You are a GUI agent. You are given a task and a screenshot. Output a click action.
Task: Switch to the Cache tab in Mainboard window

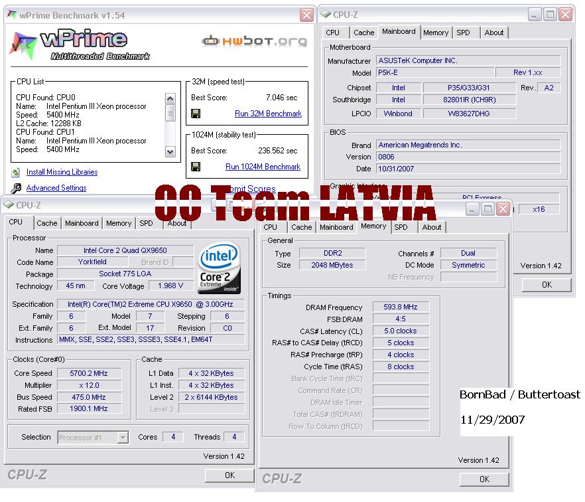(x=363, y=33)
